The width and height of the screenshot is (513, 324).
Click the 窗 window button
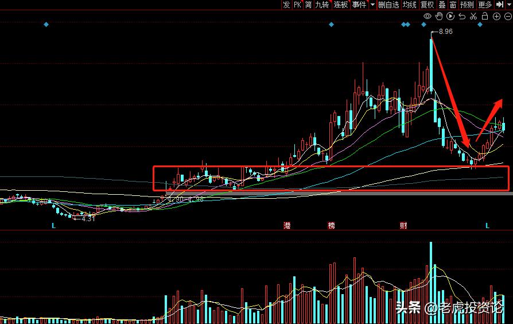click(x=453, y=5)
